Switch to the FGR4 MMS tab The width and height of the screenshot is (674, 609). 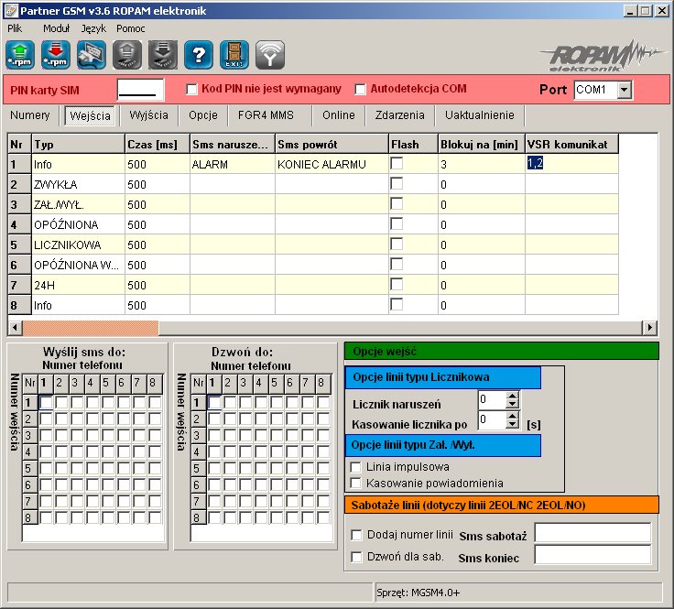[x=266, y=115]
